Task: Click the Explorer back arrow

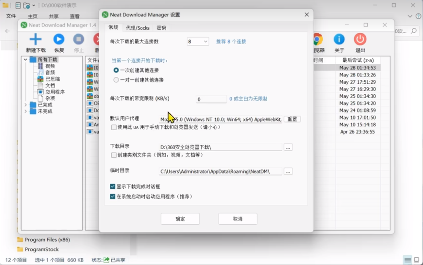Action: click(x=7, y=31)
